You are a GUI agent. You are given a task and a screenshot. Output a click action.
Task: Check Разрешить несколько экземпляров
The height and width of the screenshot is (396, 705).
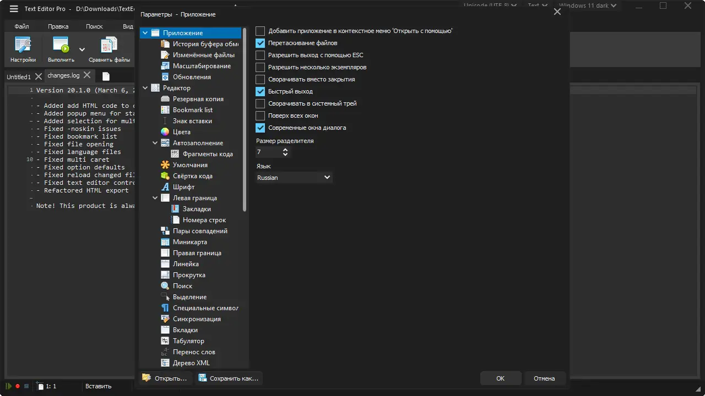point(261,67)
